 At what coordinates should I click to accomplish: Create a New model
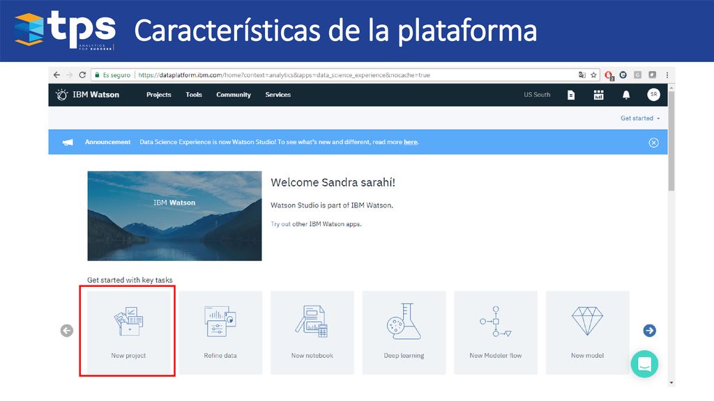587,333
